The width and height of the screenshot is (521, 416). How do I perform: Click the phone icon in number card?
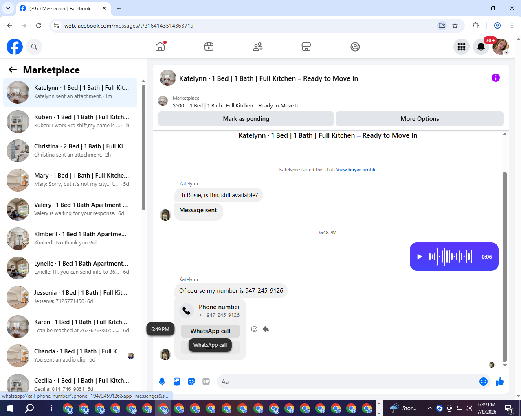[x=187, y=311]
